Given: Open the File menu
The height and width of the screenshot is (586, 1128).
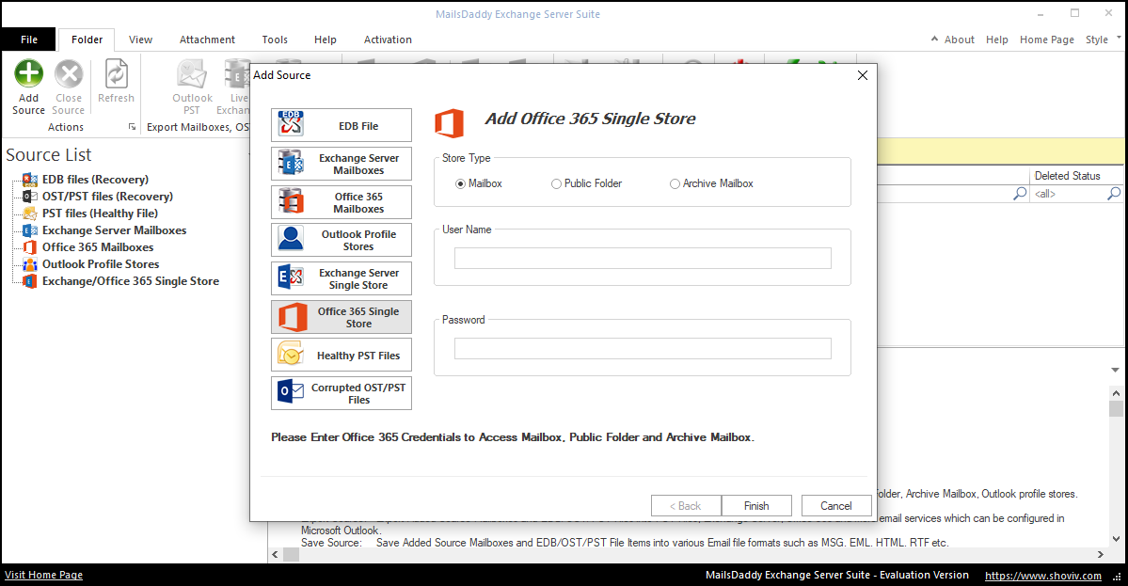Looking at the screenshot, I should [29, 40].
